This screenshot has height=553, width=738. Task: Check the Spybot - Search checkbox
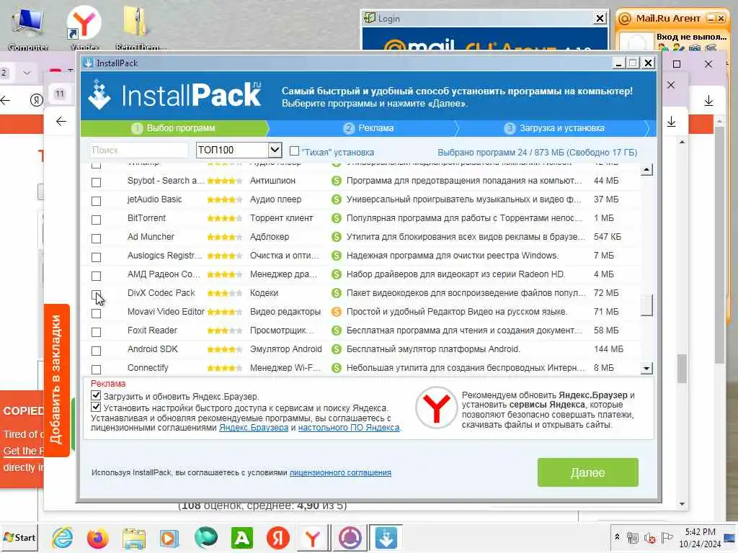(x=96, y=182)
